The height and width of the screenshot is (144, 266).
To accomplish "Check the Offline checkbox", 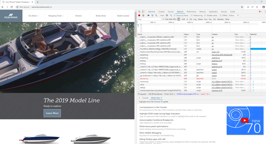I will pos(221,16).
